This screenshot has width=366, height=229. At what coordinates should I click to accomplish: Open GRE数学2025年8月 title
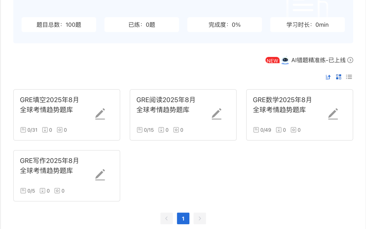point(282,100)
